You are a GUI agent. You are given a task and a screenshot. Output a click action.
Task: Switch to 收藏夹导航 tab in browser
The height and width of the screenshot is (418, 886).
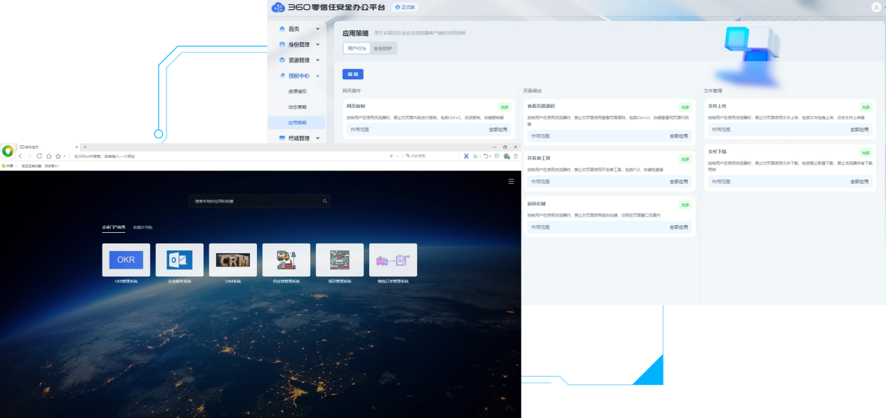pyautogui.click(x=143, y=227)
